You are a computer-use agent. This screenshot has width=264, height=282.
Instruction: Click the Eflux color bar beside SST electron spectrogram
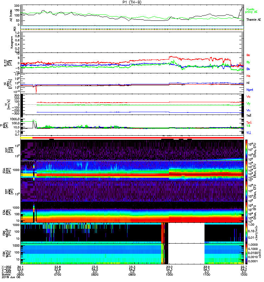coord(246,191)
